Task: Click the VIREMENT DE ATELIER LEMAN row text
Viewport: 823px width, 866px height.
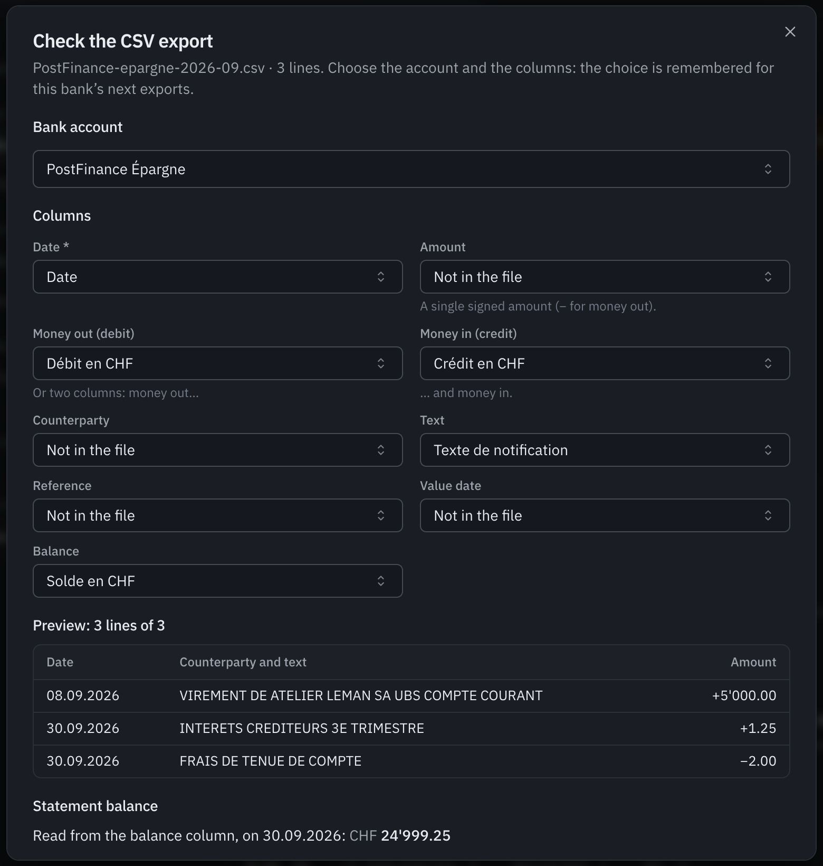Action: (361, 695)
